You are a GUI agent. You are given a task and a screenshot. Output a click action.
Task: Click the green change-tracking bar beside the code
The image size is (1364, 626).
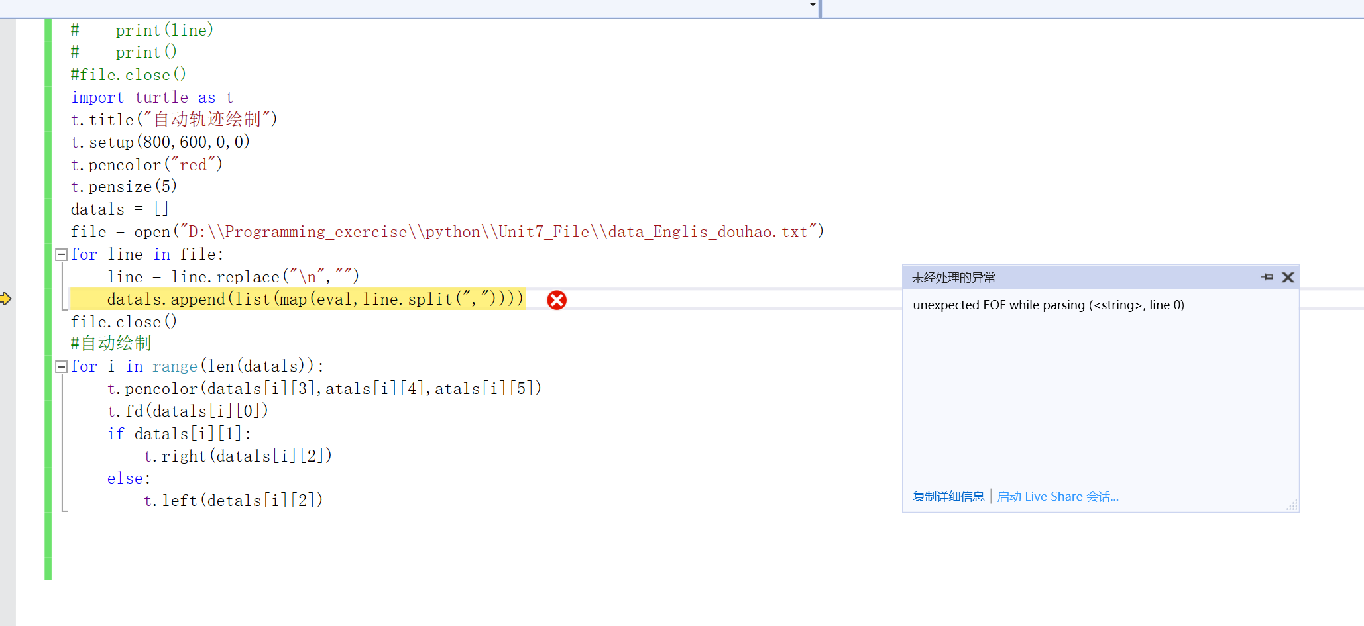click(47, 265)
